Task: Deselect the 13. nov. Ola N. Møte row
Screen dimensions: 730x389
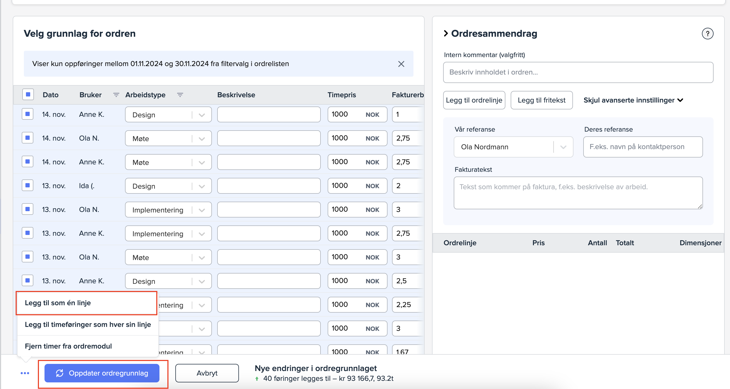Action: coord(28,257)
